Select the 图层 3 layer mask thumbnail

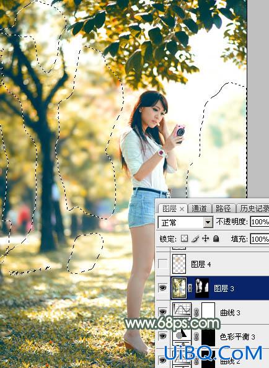[202, 288]
